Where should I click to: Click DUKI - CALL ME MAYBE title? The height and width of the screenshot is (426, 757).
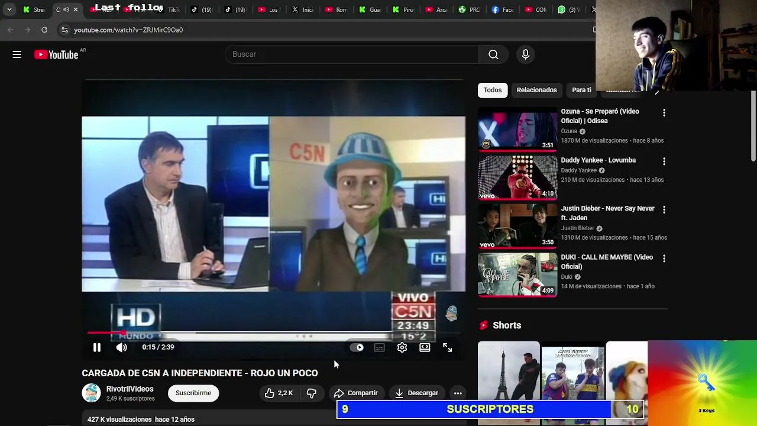(607, 262)
